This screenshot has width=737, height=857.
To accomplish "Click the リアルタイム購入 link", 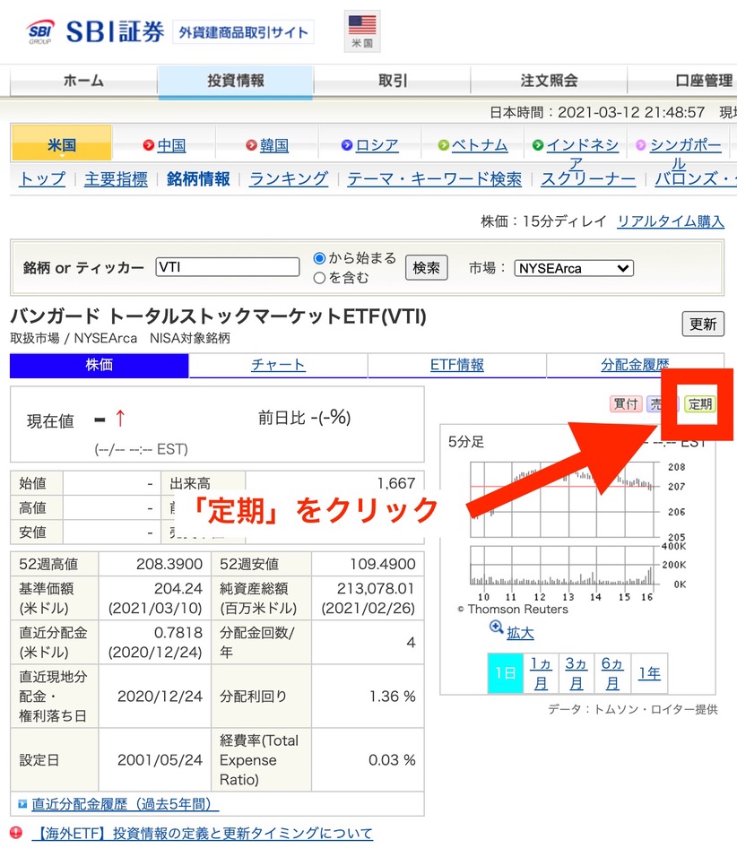I will click(x=671, y=221).
